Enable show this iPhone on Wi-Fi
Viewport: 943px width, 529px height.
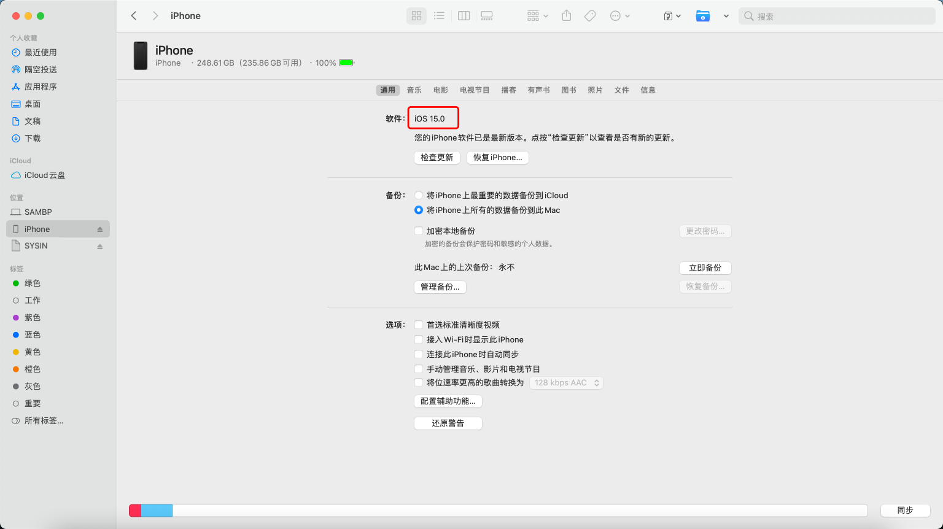419,339
